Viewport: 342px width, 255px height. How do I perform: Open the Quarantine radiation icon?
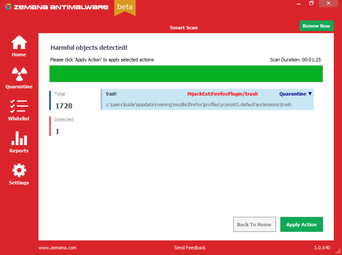(19, 74)
